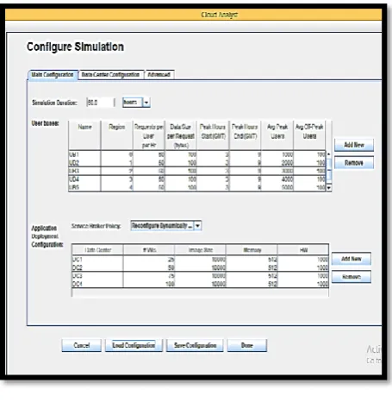This screenshot has height=408, width=392.
Task: Click the Requests per User per Hr header
Action: click(149, 135)
